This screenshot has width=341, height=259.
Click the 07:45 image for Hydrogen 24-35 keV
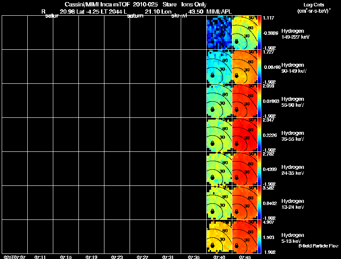[245, 169]
